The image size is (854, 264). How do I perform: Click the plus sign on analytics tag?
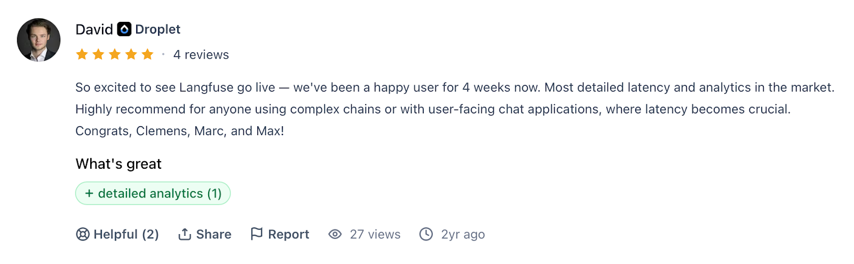pyautogui.click(x=89, y=193)
